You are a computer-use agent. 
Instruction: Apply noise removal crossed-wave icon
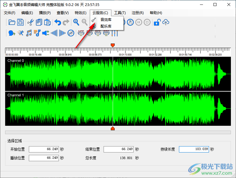[71, 33]
